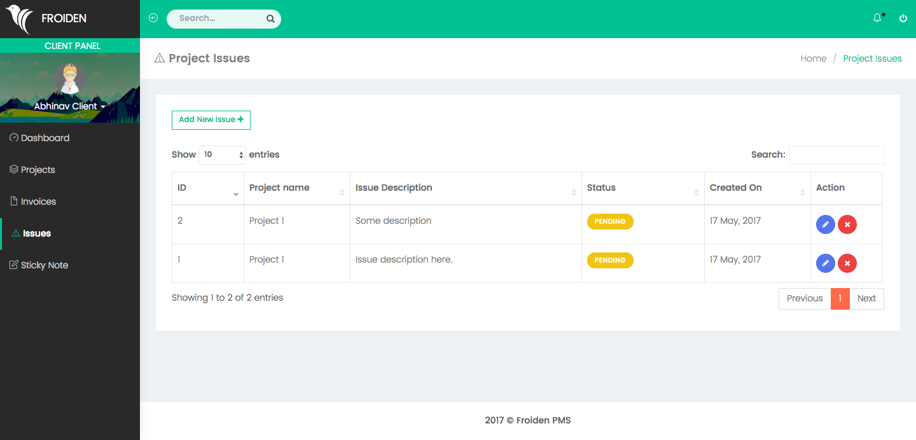Delete issue 1 with the red icon
Screen dimensions: 916x440
point(847,263)
